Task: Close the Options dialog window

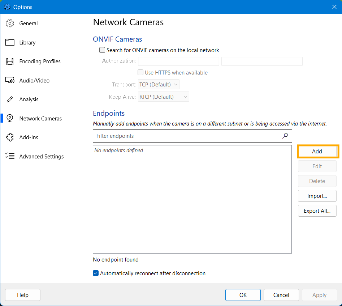Action: coord(334,7)
